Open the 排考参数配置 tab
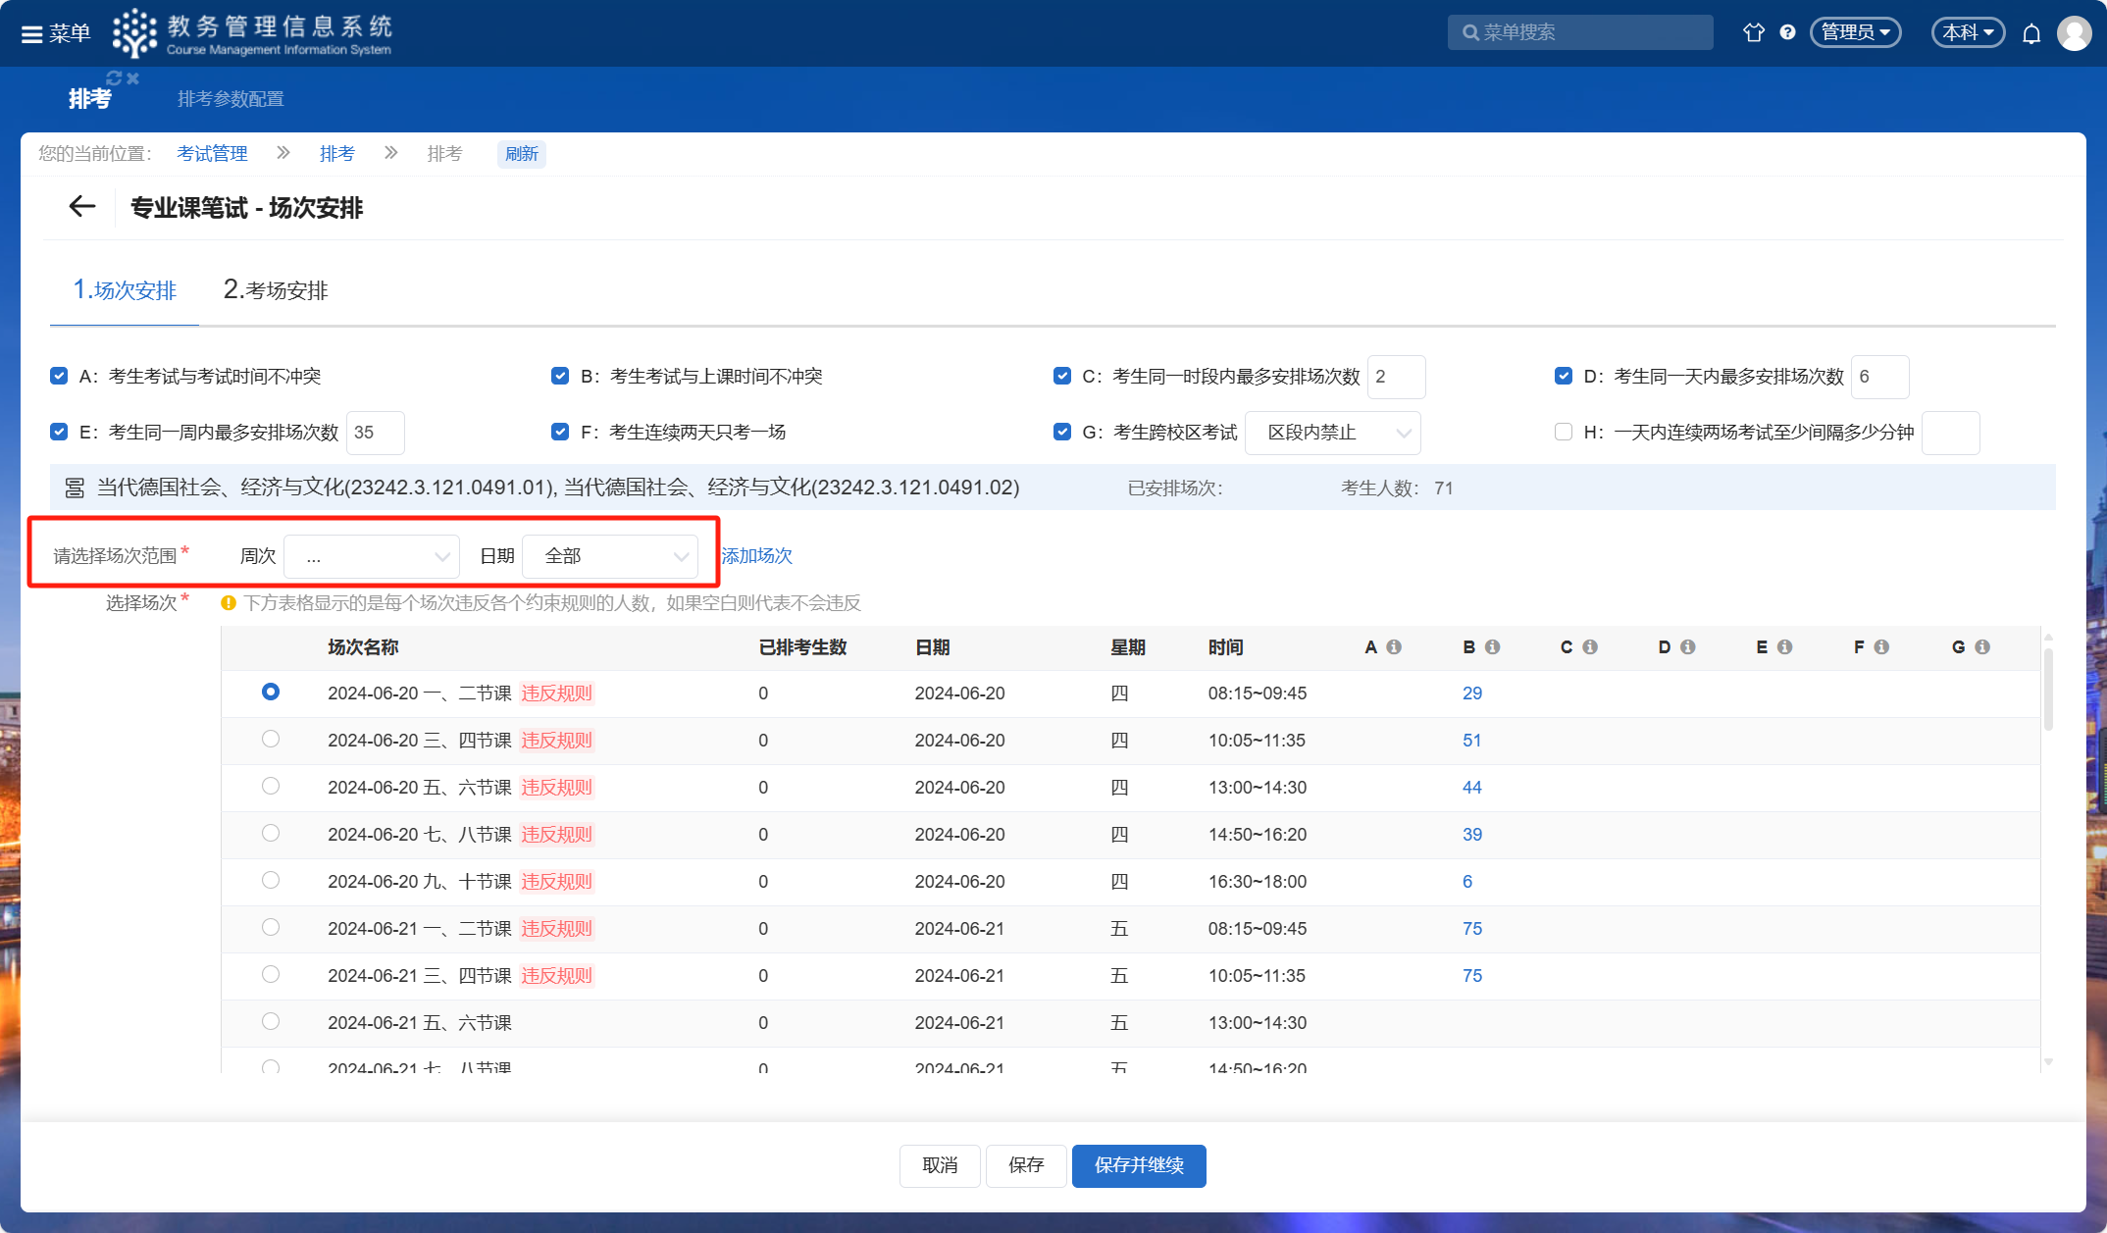Image resolution: width=2107 pixels, height=1233 pixels. coord(231,99)
